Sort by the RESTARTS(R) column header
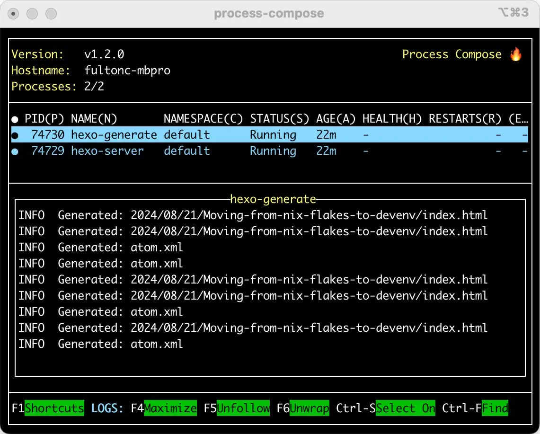This screenshot has width=540, height=434. click(x=465, y=119)
